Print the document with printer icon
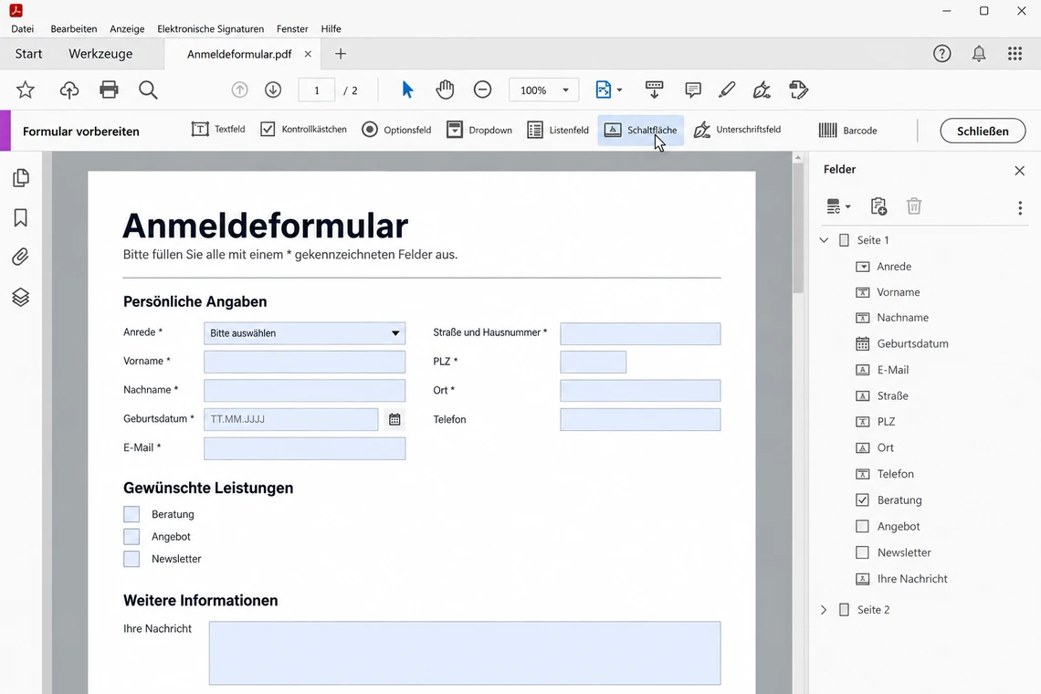Screen dimensions: 1041x694 point(109,89)
